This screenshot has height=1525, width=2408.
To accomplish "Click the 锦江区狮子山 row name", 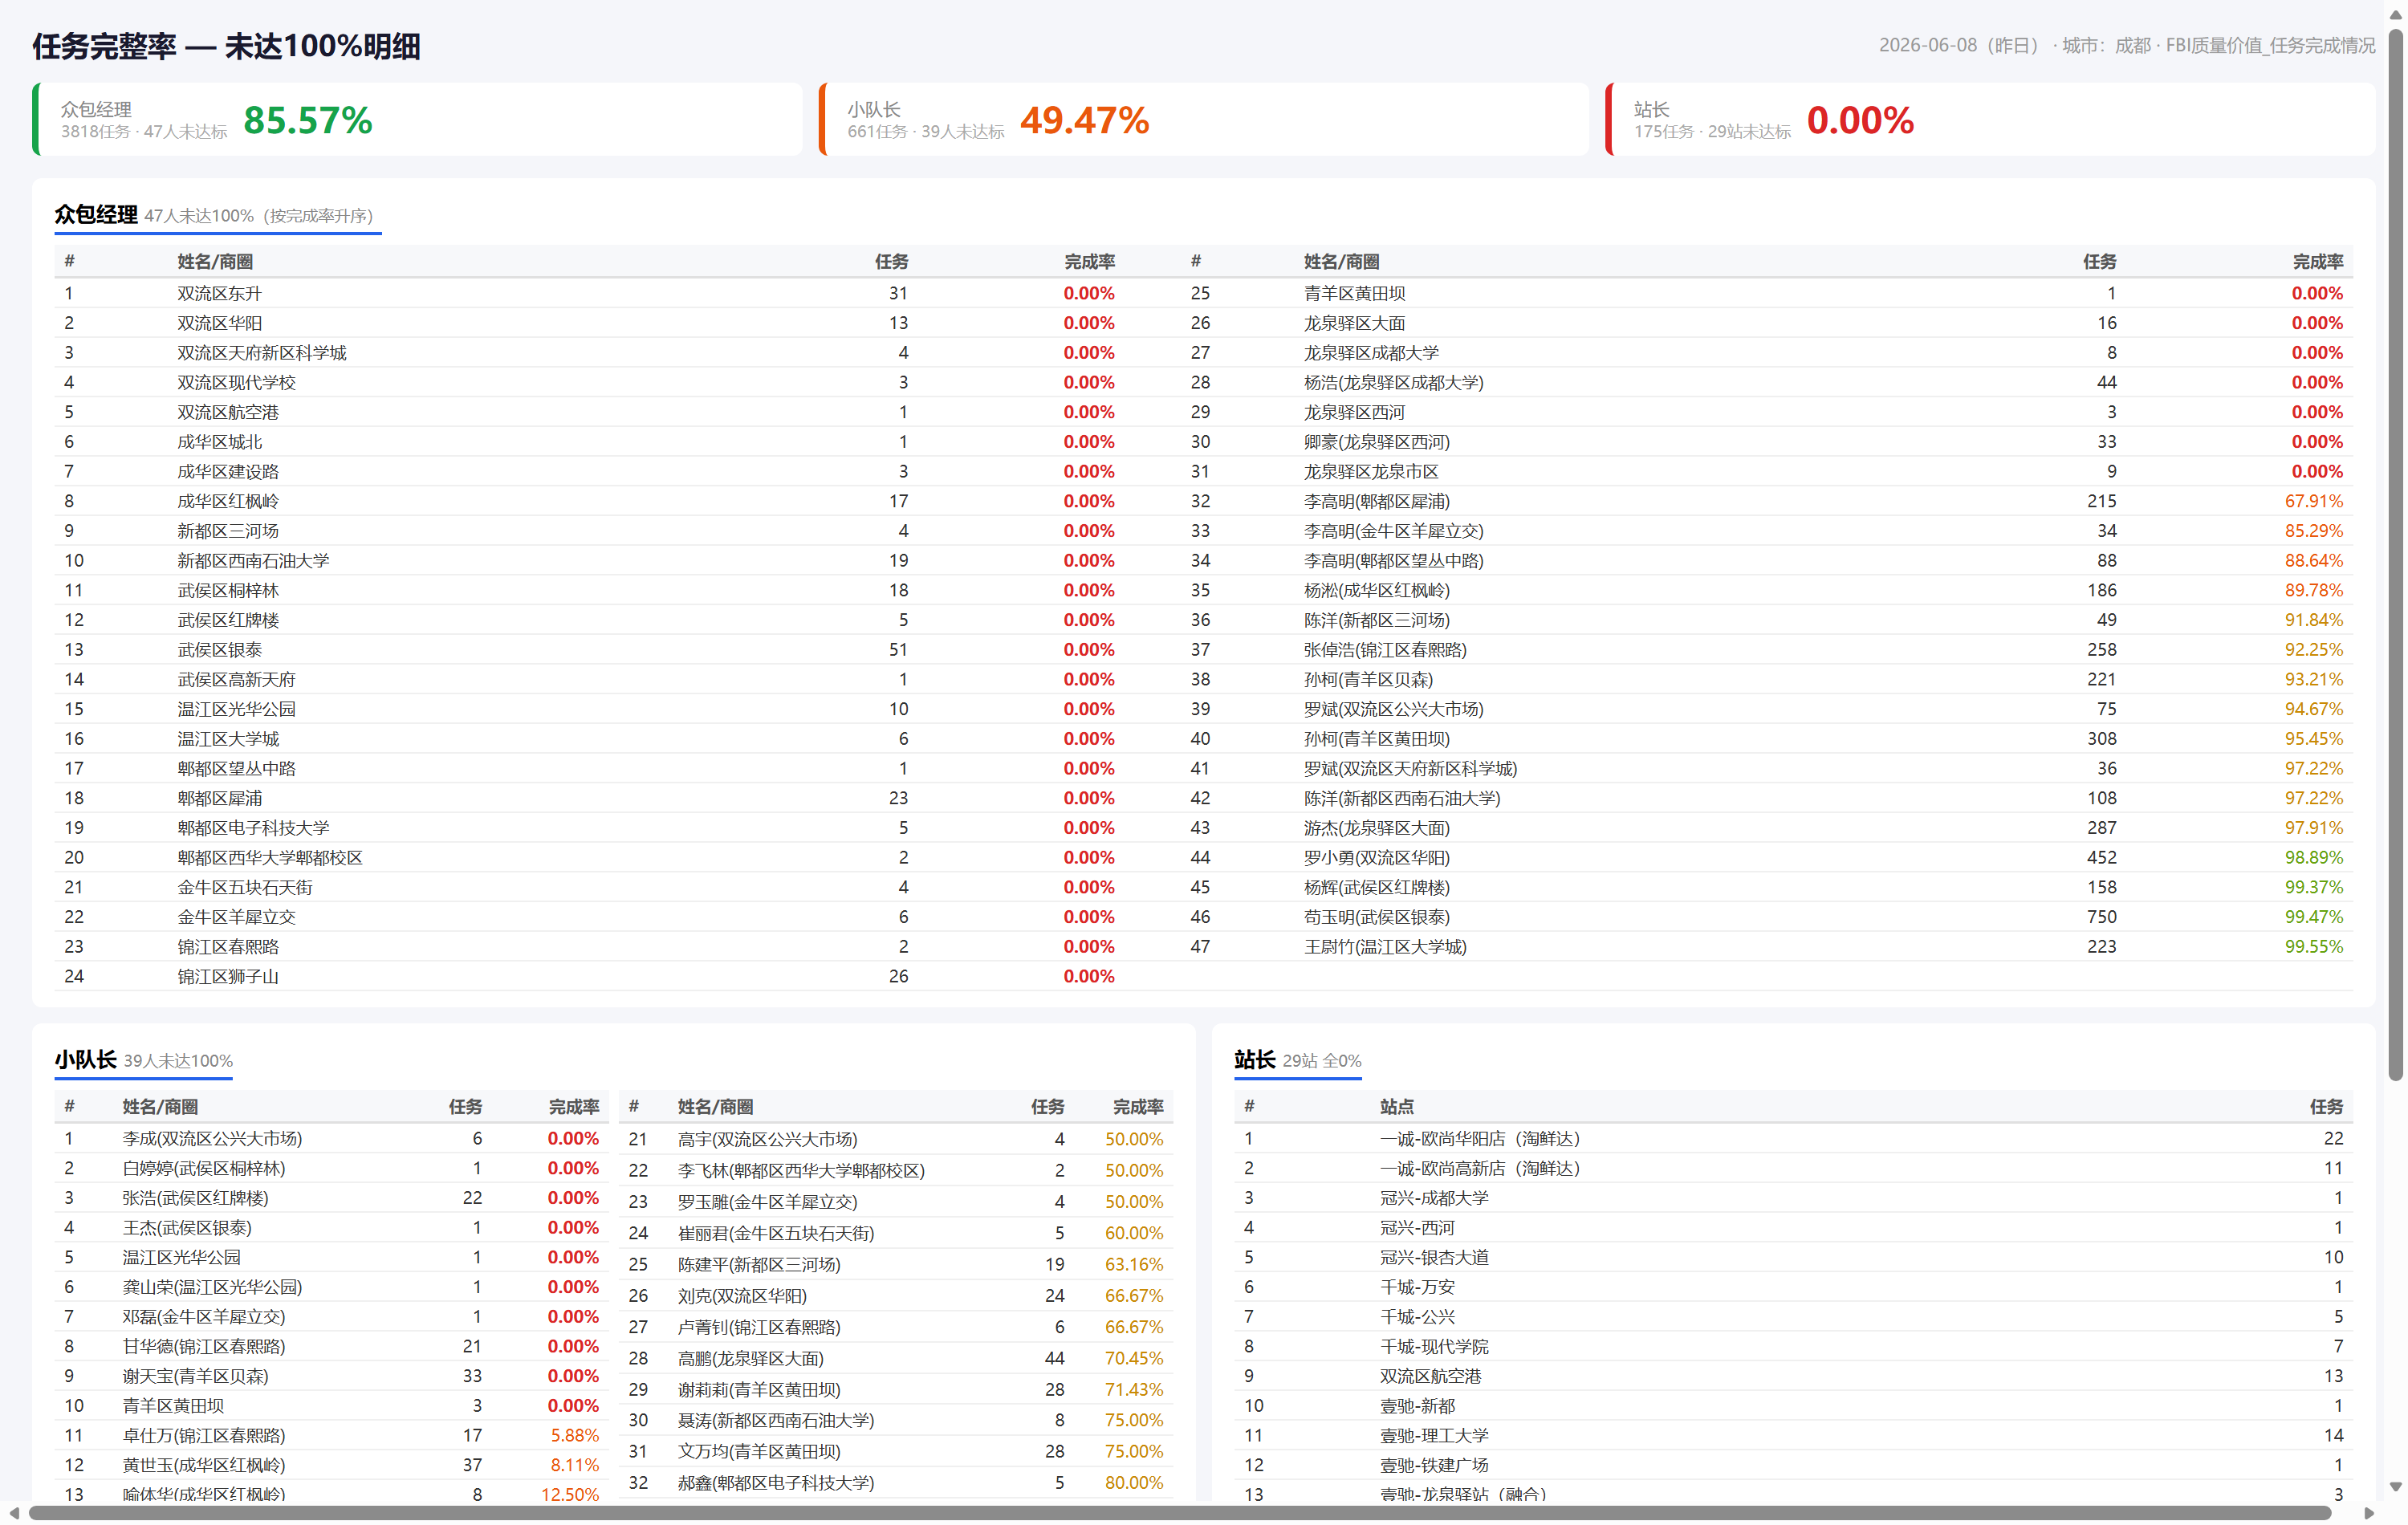I will point(228,976).
